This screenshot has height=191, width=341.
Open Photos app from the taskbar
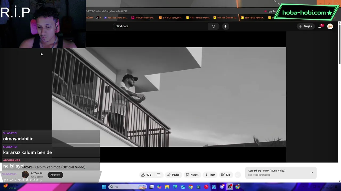(214, 187)
